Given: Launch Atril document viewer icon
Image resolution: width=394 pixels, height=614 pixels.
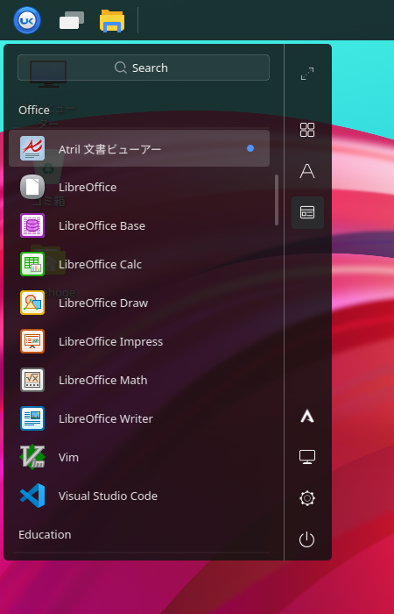Looking at the screenshot, I should pos(32,148).
